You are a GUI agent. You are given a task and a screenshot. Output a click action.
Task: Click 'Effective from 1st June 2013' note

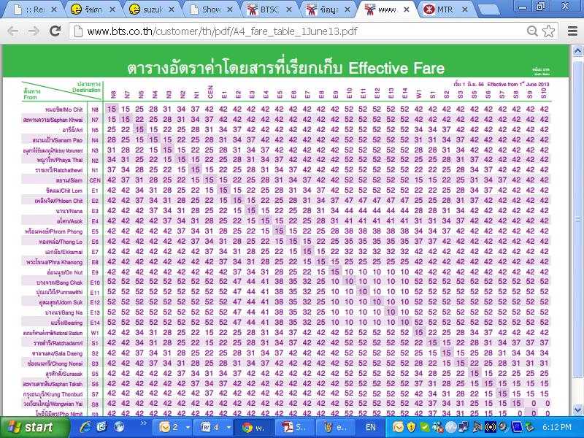point(518,84)
